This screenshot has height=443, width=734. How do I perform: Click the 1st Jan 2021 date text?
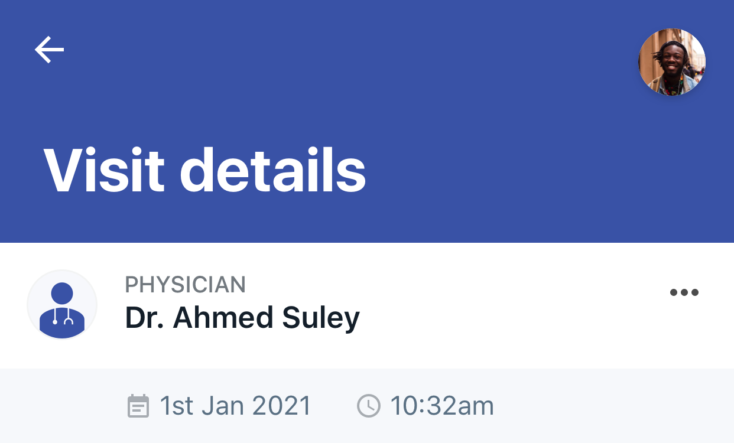click(235, 406)
